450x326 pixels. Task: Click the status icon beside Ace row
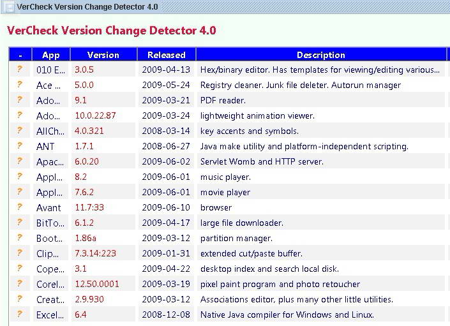coord(20,85)
